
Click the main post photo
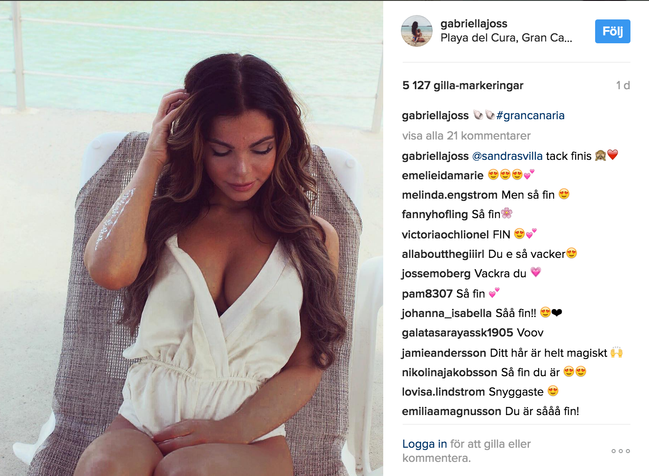click(192, 238)
